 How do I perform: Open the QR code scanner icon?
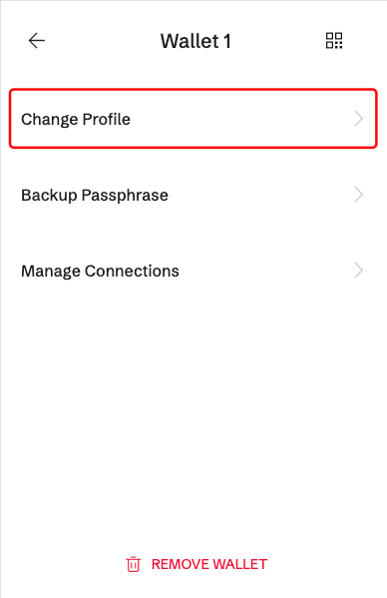click(x=334, y=40)
